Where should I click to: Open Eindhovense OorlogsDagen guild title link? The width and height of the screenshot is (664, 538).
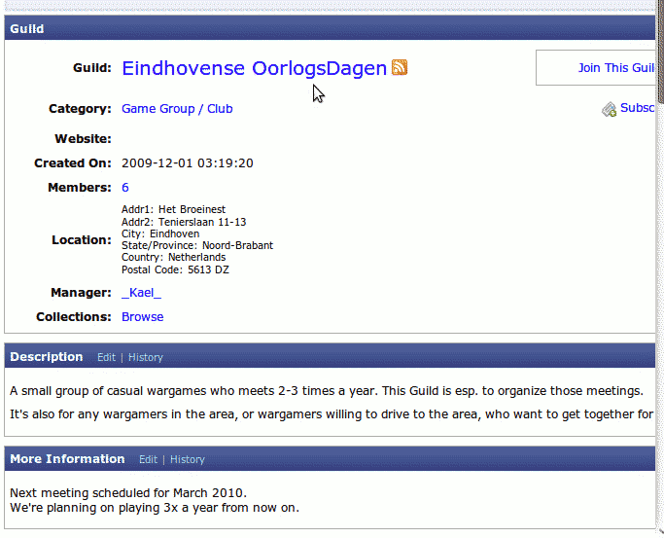point(254,68)
